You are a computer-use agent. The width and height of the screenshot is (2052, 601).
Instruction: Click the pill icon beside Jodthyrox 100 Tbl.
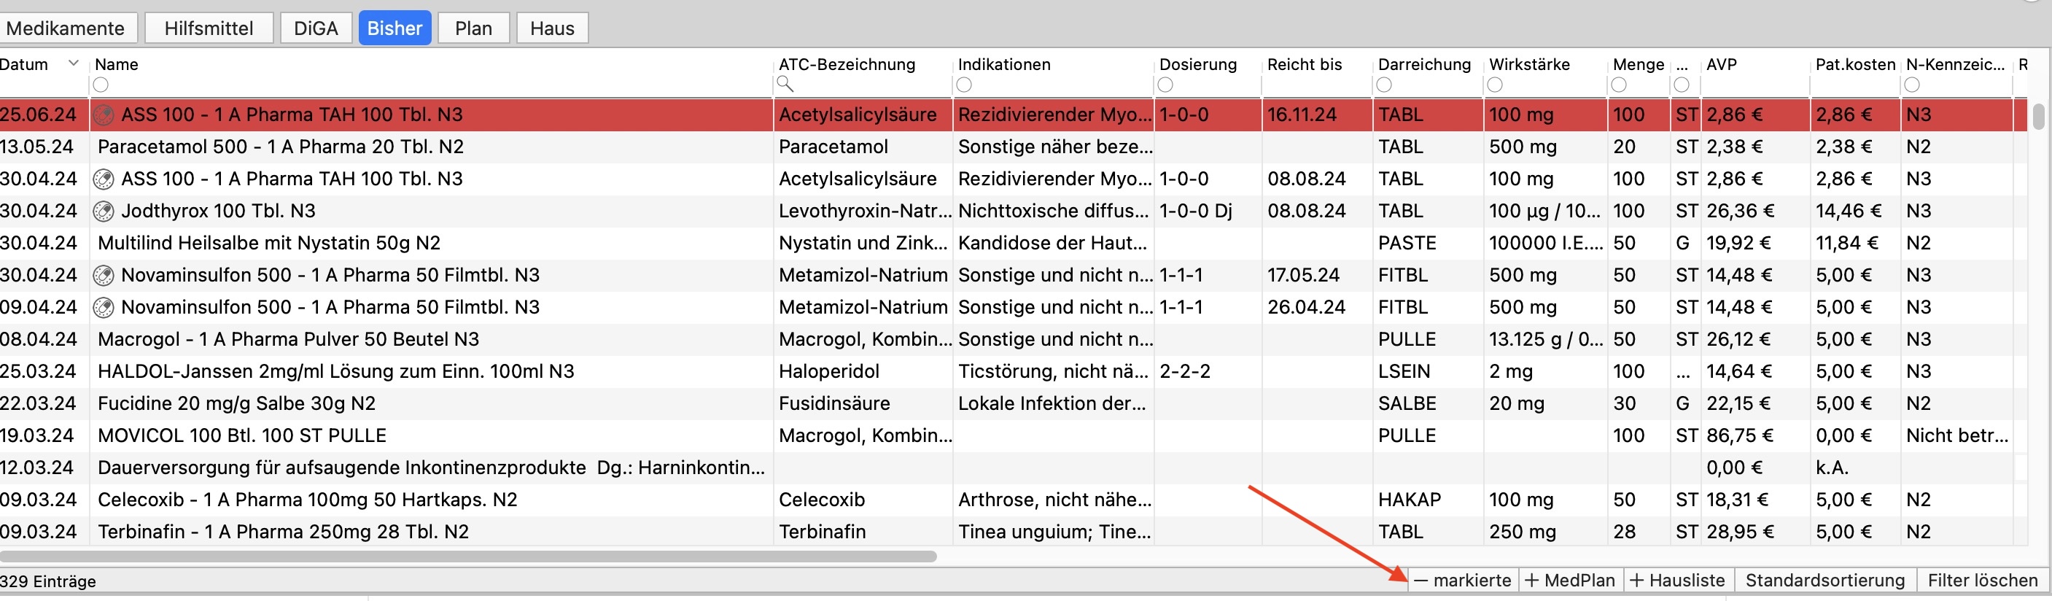pyautogui.click(x=104, y=212)
